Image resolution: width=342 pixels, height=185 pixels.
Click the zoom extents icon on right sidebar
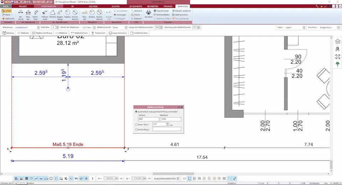point(338,56)
